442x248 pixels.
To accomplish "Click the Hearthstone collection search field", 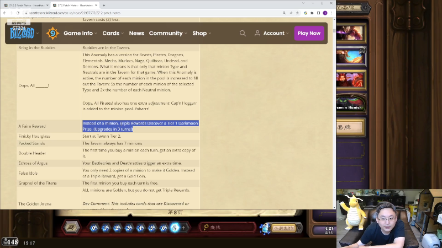I will [228, 227].
